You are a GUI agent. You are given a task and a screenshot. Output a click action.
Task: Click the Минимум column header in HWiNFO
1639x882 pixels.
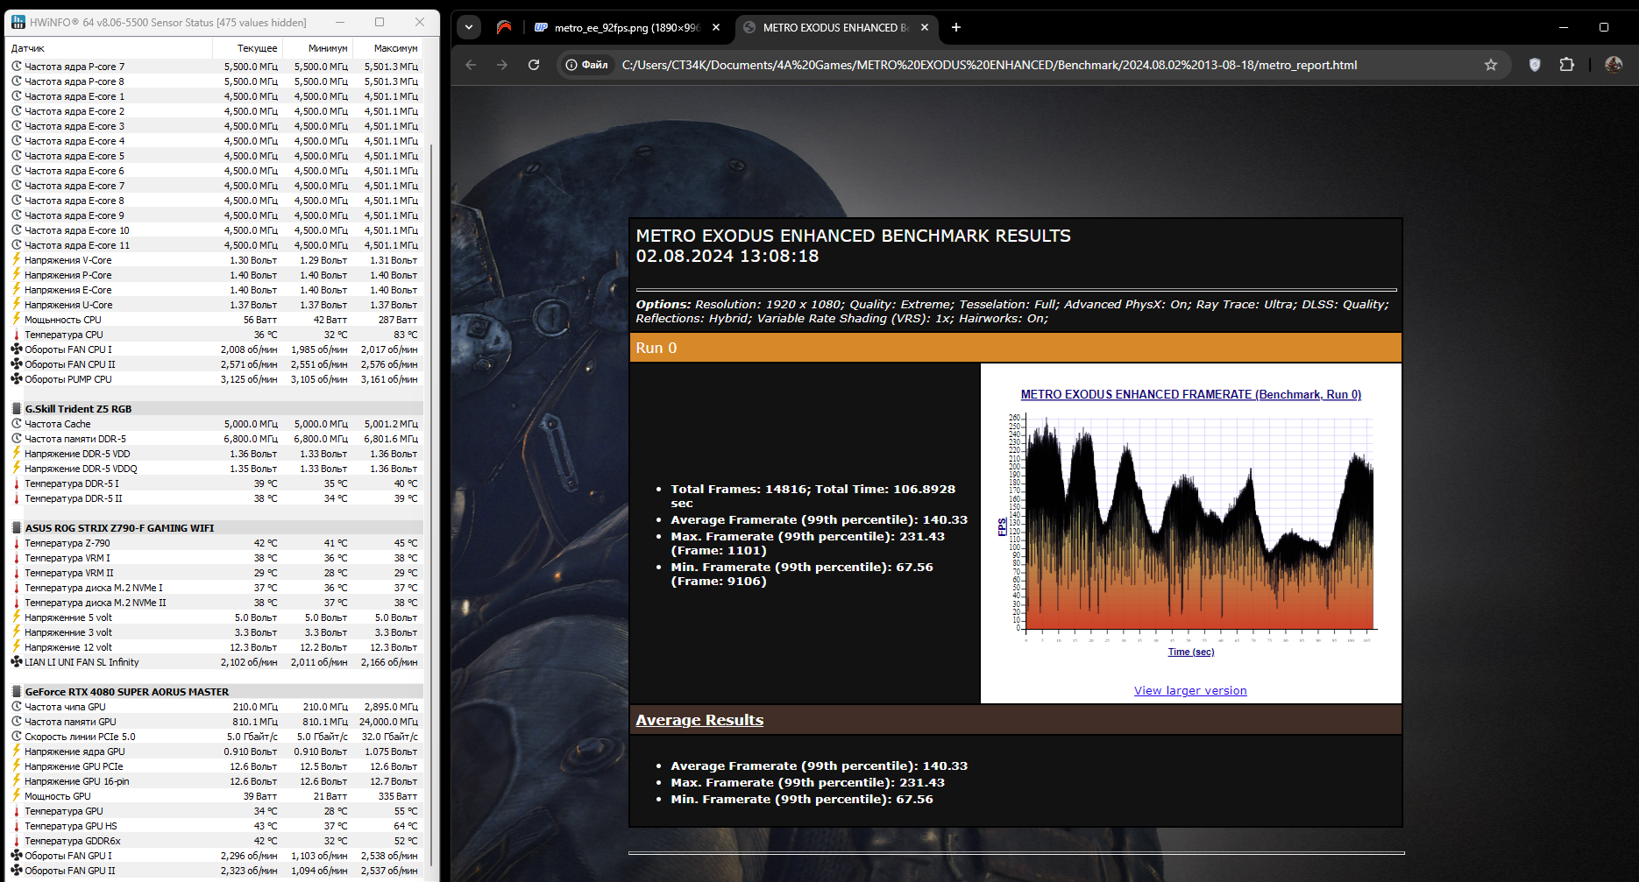coord(328,48)
